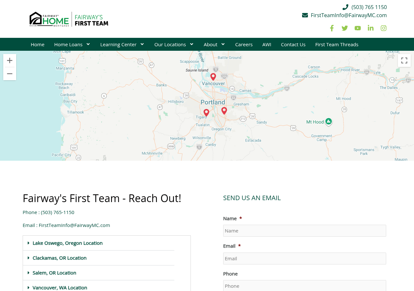Click the SEND US AN EMAIL heading

[x=252, y=198]
